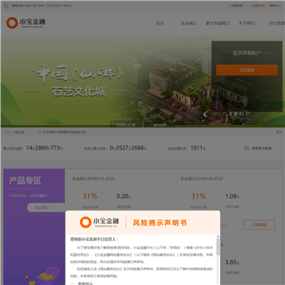The image size is (285, 285).
Task: Click the investor earnings figure 0亿3527万2688元
Action: click(128, 148)
